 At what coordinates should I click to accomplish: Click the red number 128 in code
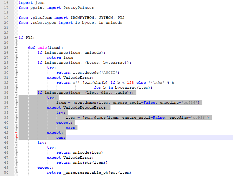tap(127, 83)
